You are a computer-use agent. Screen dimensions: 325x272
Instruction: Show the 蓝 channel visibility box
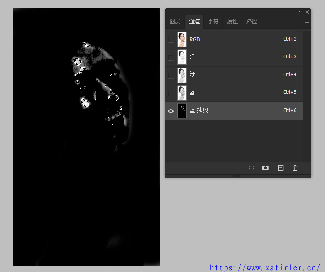click(x=171, y=93)
